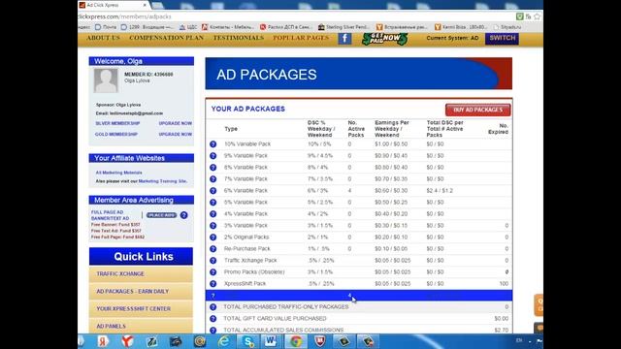Open help for 9% Variable Pack row
Image resolution: width=621 pixels, height=349 pixels.
point(213,156)
